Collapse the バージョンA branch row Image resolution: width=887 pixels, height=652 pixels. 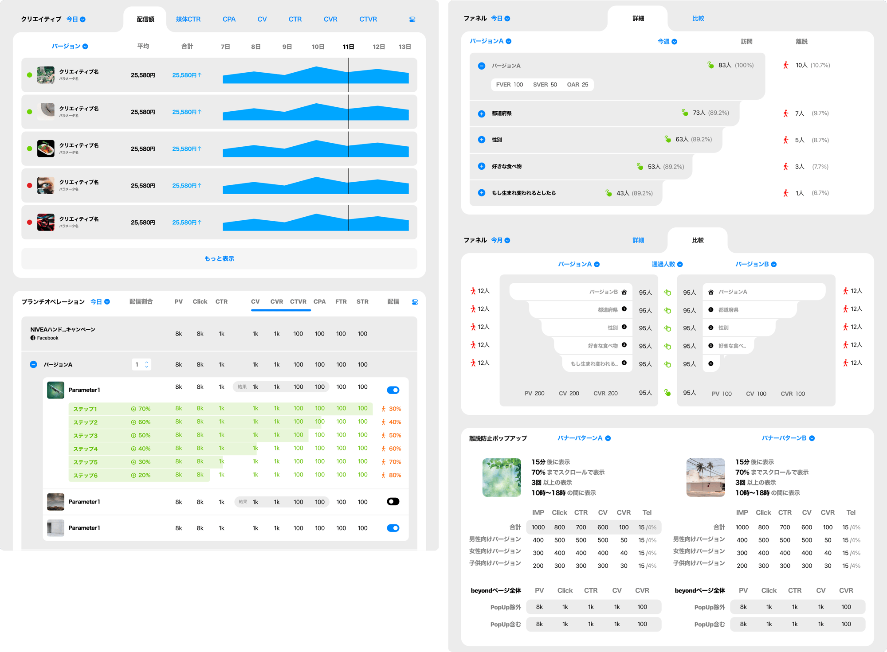click(33, 364)
